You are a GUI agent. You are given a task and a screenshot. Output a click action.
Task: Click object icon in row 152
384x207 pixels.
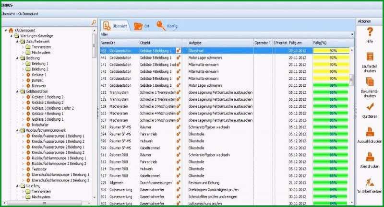click(179, 92)
